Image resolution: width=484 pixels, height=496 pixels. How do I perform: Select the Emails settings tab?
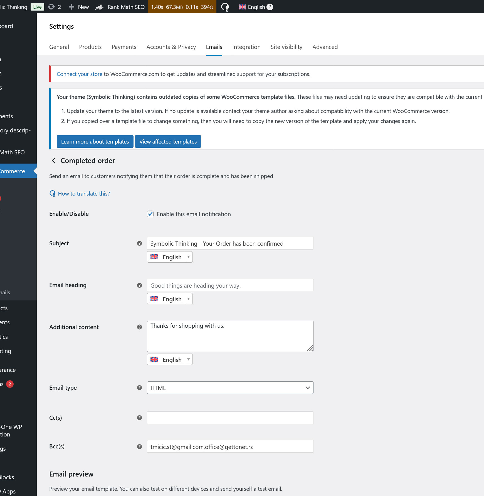214,47
